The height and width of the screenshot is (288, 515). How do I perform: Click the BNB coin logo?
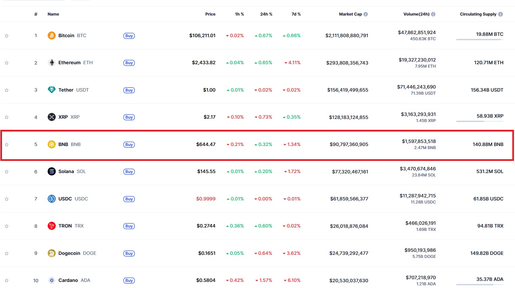pyautogui.click(x=51, y=144)
